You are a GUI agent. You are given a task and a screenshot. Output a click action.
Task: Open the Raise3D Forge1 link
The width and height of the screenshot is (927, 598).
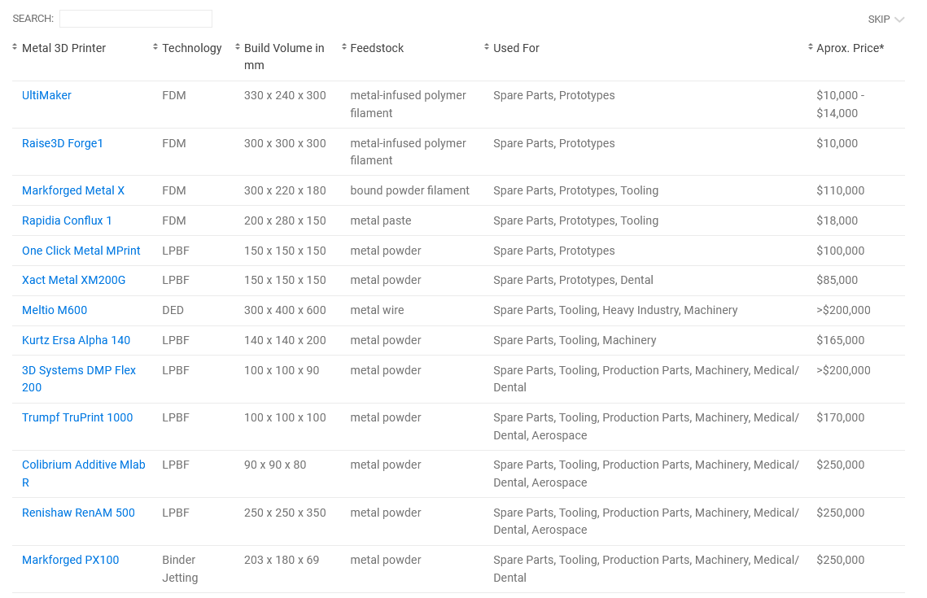click(63, 143)
